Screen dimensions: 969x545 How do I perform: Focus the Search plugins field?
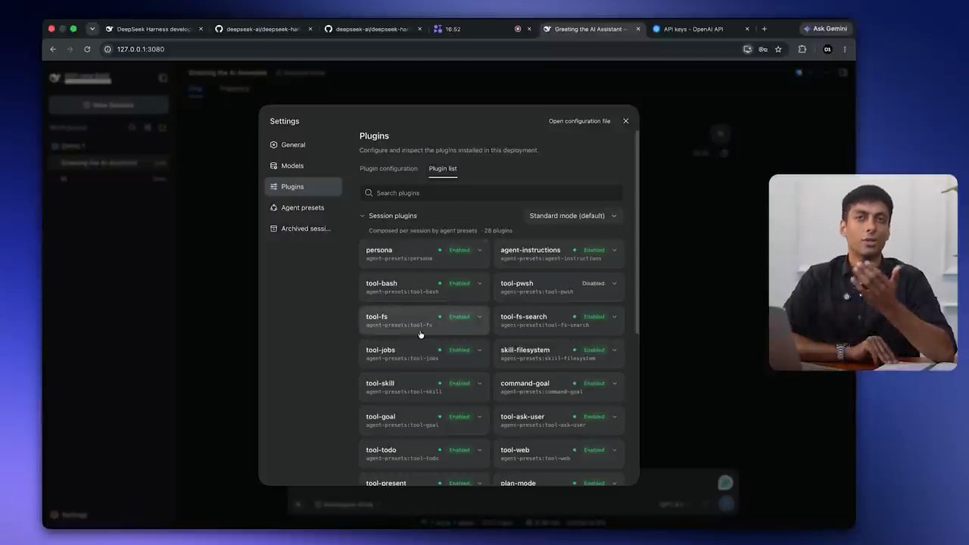491,193
